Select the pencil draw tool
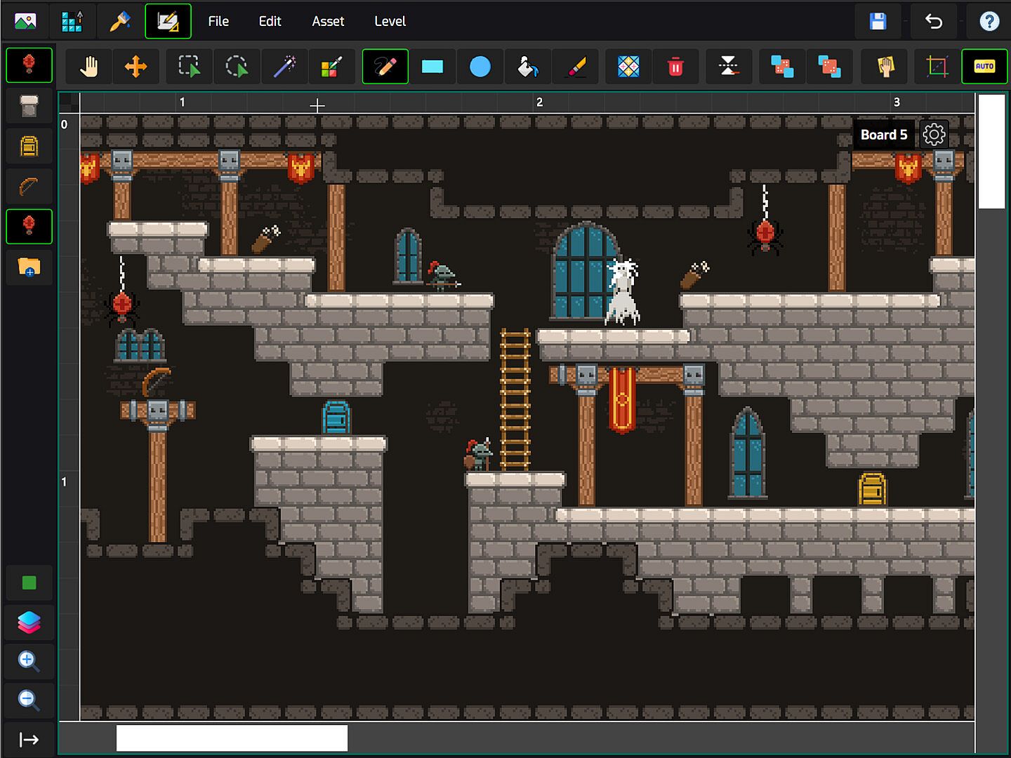Viewport: 1011px width, 758px height. [385, 67]
